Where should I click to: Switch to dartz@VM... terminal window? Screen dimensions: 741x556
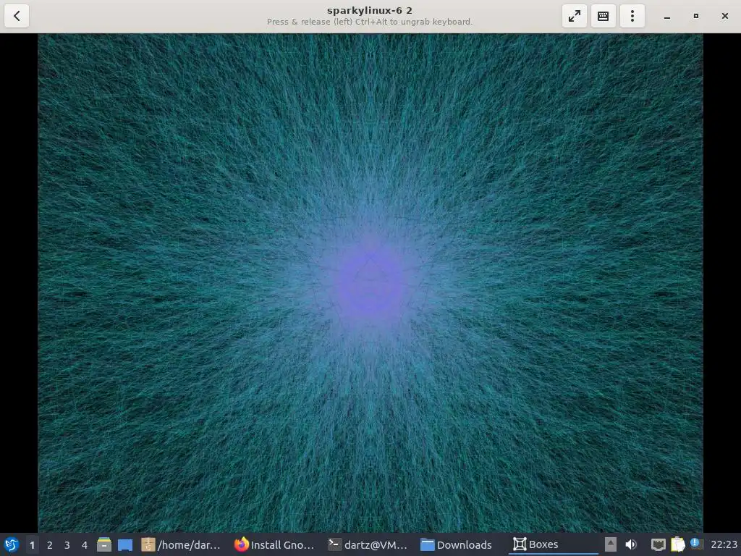368,544
